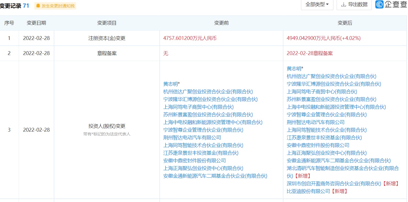Viewport: 408px width, 202px height.
Task: Open 苏州新景富盈 link in 变更后
Action: (331, 99)
